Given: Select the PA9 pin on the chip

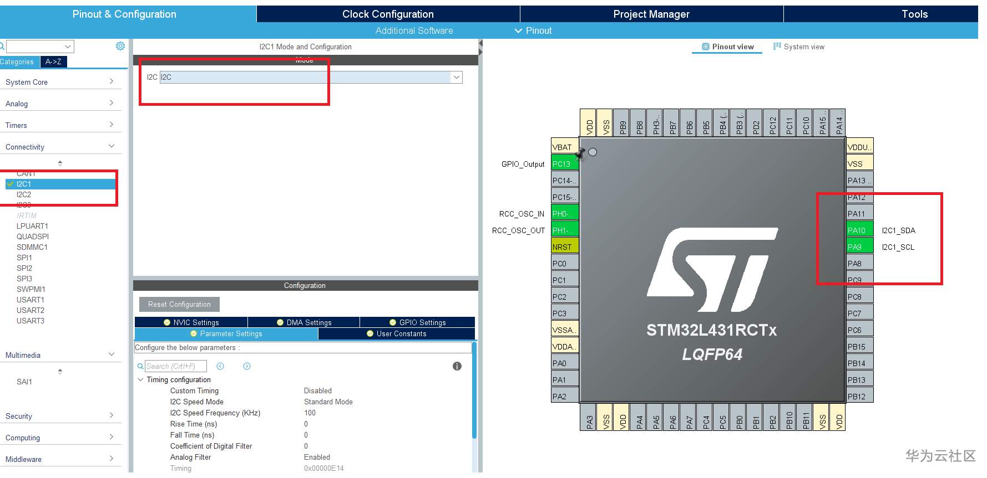Looking at the screenshot, I should 860,247.
